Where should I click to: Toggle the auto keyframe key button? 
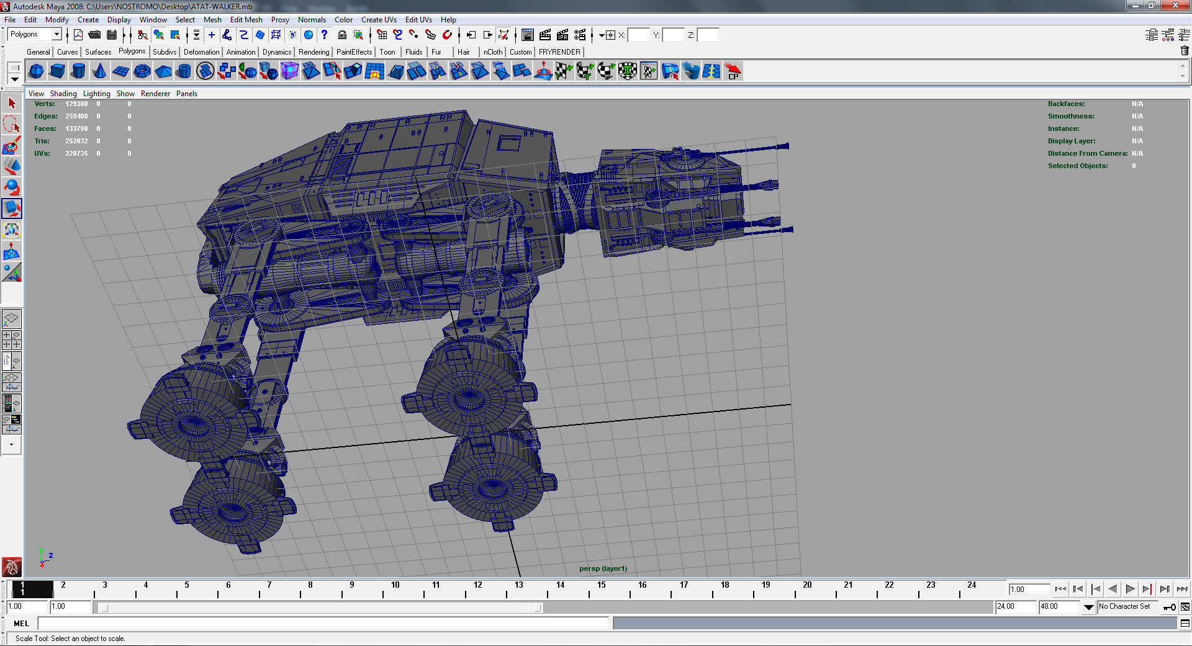pyautogui.click(x=1170, y=607)
